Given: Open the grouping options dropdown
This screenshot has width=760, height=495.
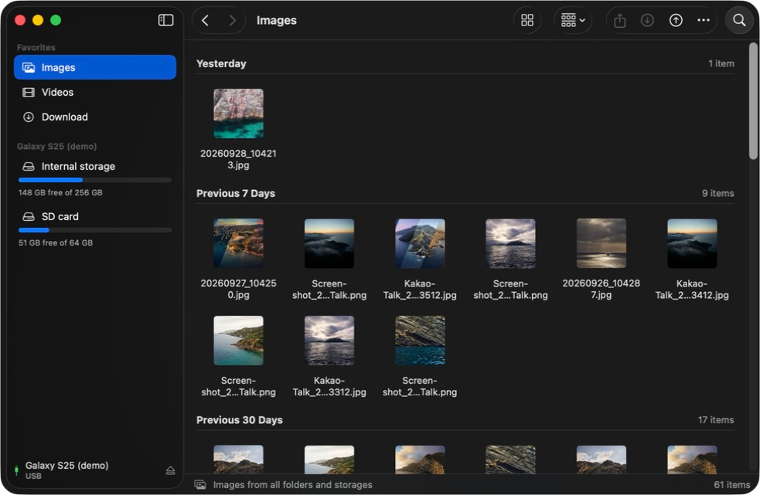Looking at the screenshot, I should click(x=573, y=20).
